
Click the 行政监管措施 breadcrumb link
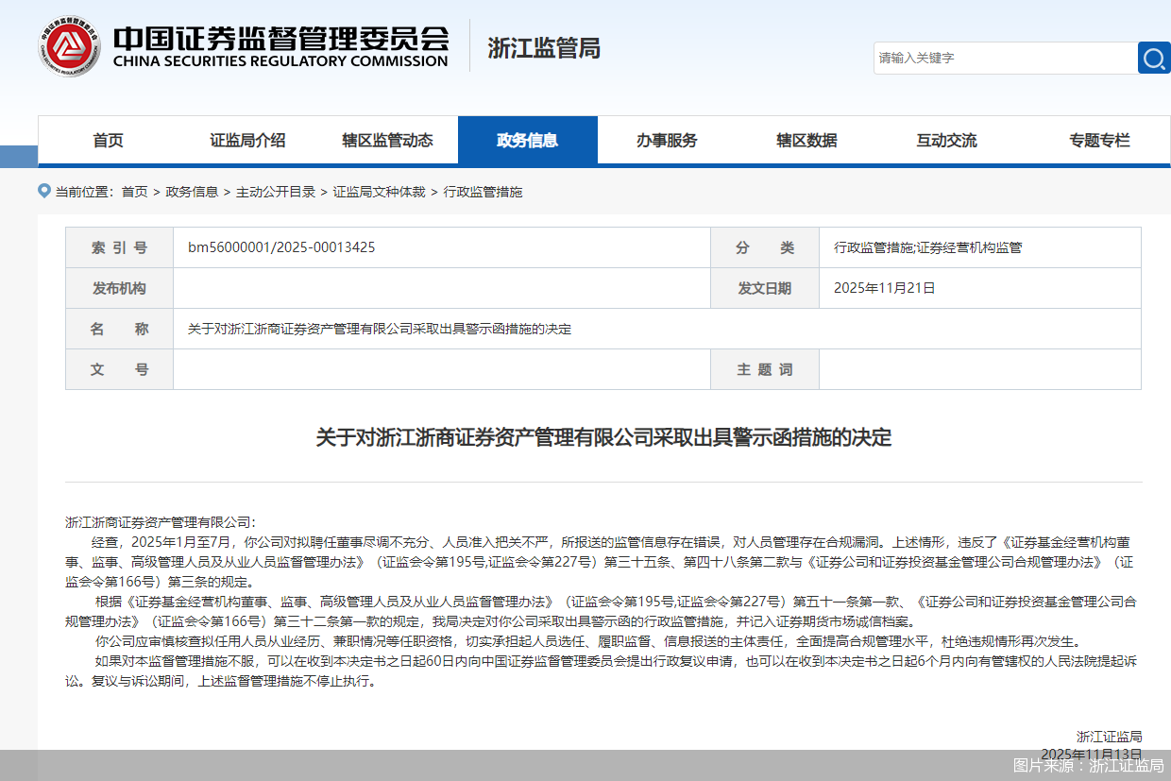[483, 191]
